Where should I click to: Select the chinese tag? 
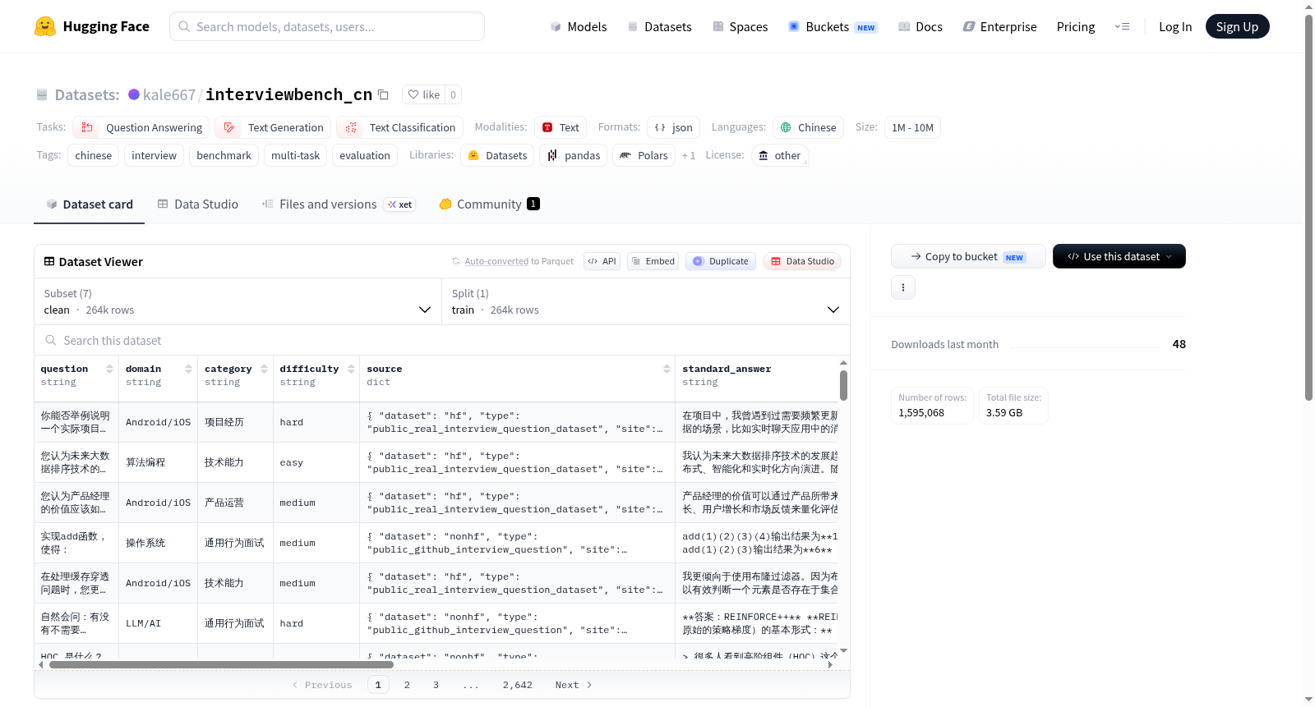click(94, 155)
